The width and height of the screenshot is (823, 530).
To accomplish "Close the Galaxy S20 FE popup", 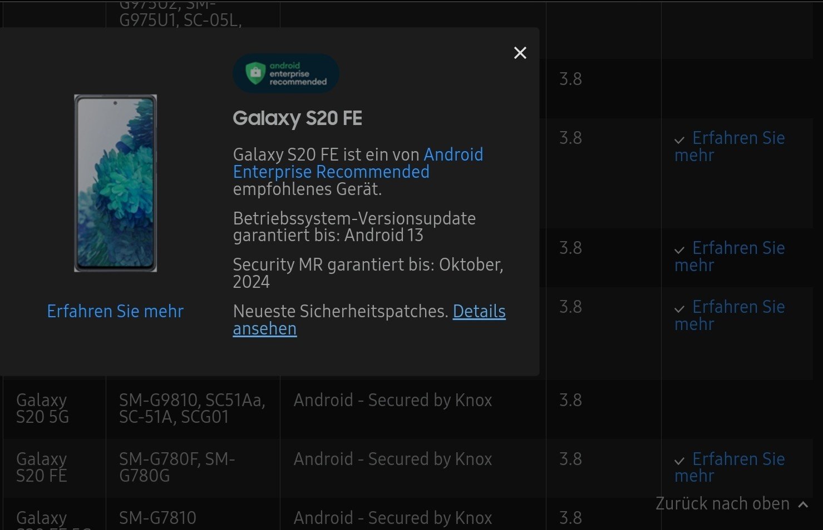I will pos(520,53).
